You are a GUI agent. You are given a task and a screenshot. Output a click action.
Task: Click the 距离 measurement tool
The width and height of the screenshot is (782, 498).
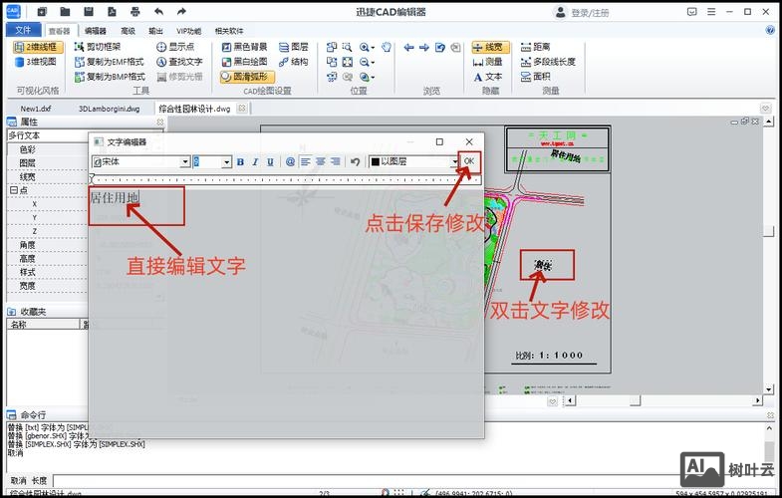[x=535, y=47]
